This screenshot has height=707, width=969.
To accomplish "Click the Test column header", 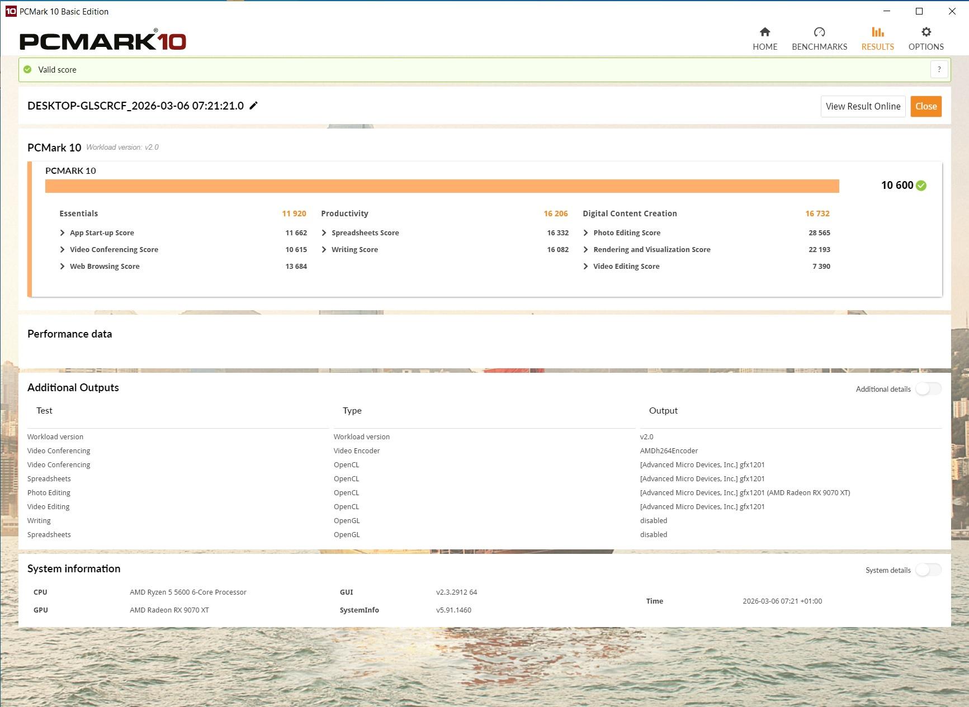I will pos(44,410).
